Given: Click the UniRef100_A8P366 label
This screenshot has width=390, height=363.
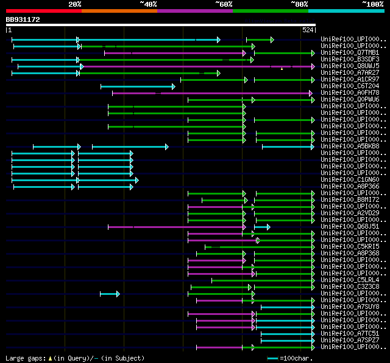Looking at the screenshot, I should (350, 187).
